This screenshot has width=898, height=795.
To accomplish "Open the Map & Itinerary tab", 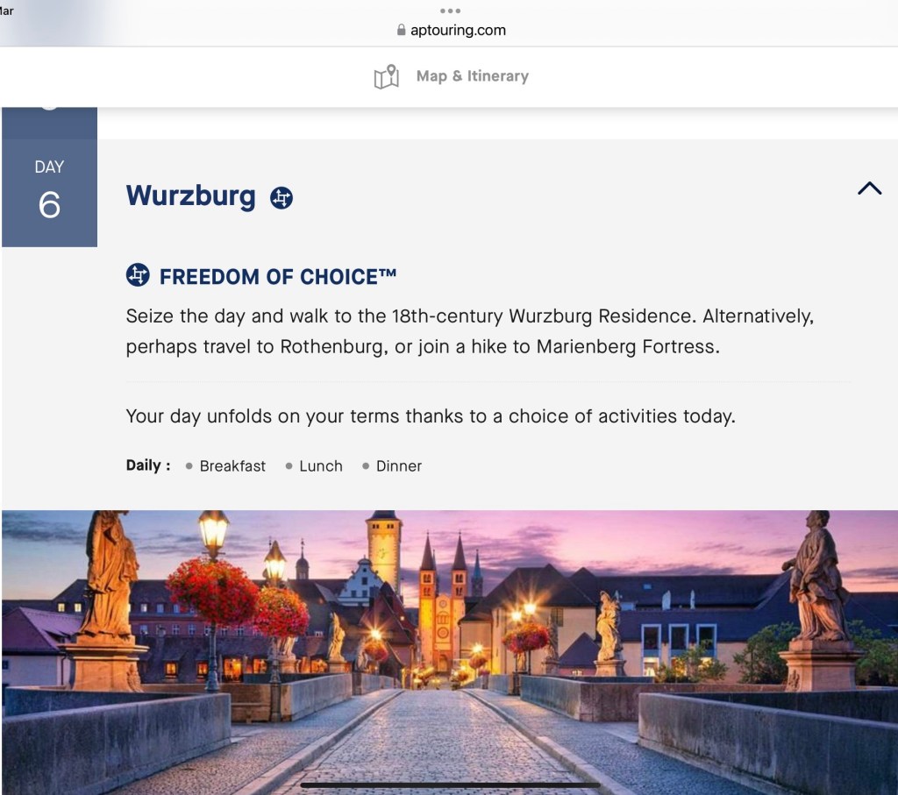I will [x=451, y=77].
